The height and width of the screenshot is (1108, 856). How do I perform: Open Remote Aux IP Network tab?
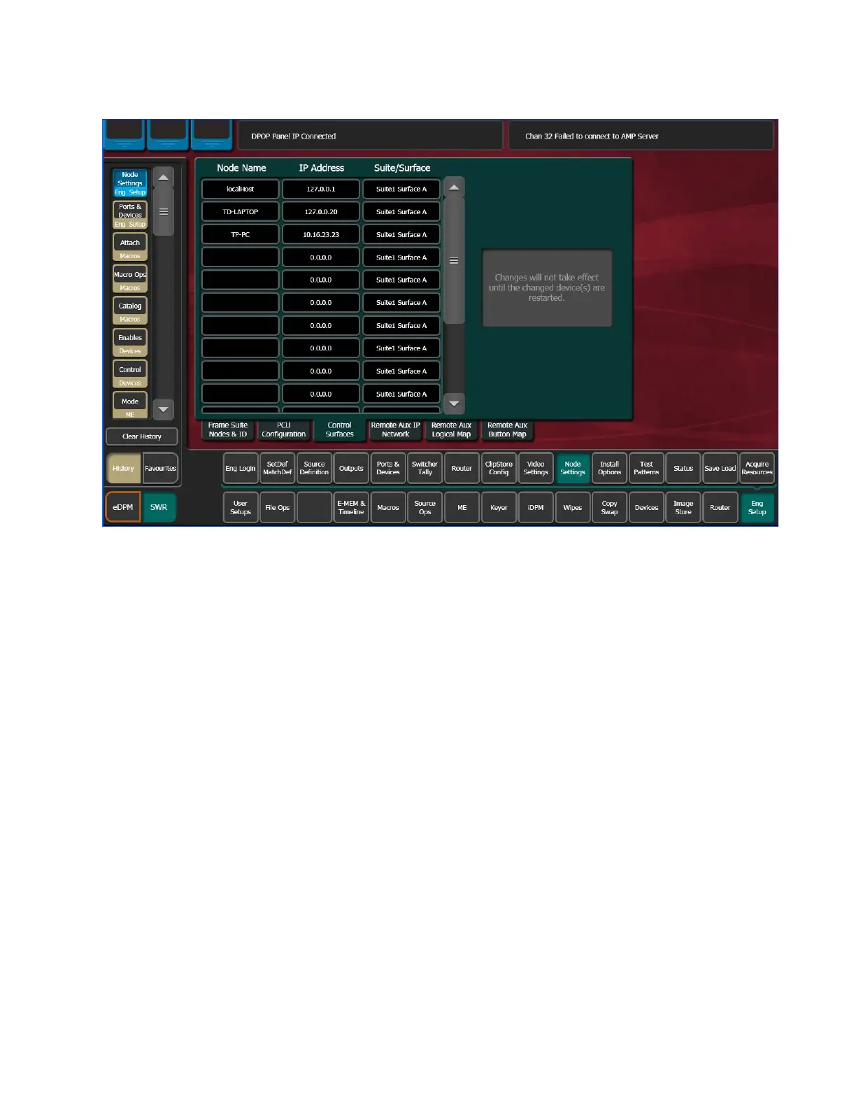[396, 429]
